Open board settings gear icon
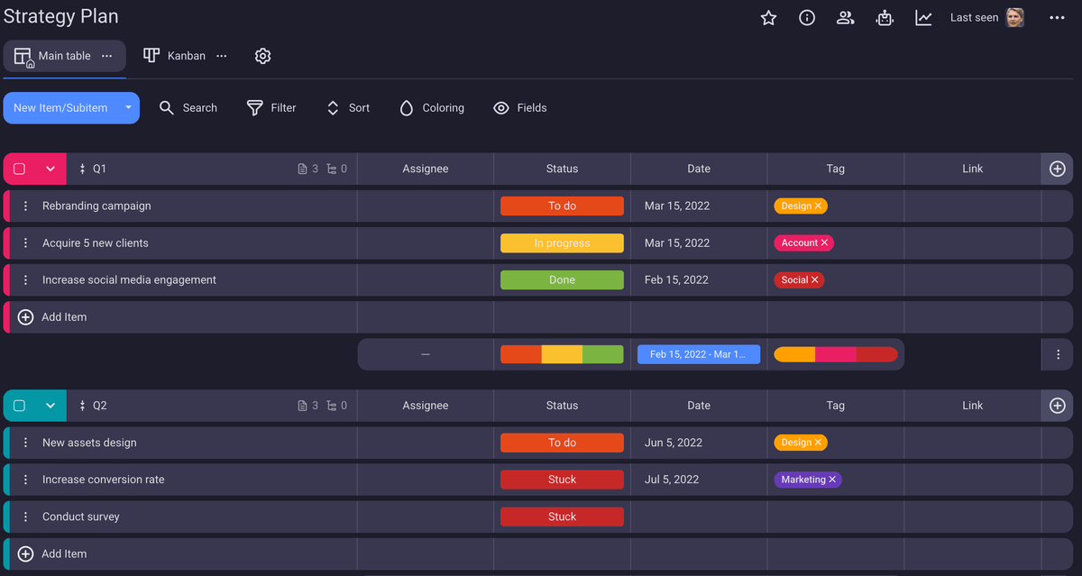The image size is (1082, 576). pyautogui.click(x=262, y=56)
